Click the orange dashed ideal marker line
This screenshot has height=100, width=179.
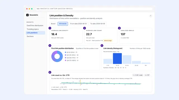(x=80, y=82)
